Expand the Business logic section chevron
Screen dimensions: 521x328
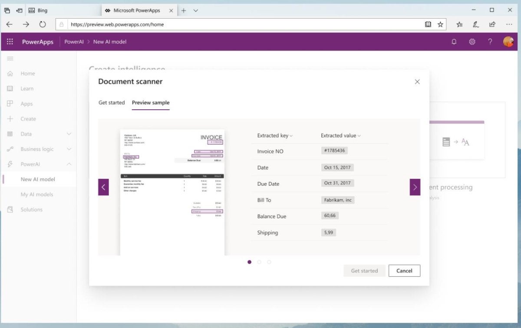(69, 149)
